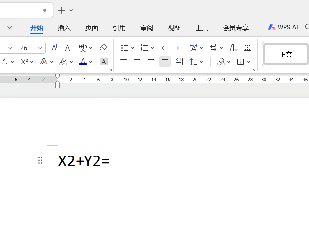Align text left

(x=124, y=62)
